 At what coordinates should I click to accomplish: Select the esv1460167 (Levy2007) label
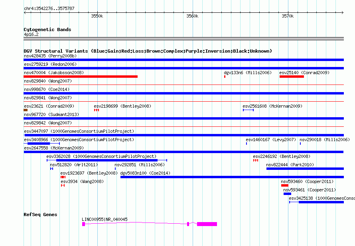pyautogui.click(x=271, y=140)
